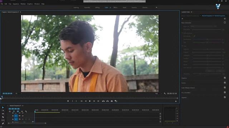Image resolution: width=229 pixels, height=128 pixels.
Task: Open the Button Editor plus icon
Action: point(176,101)
